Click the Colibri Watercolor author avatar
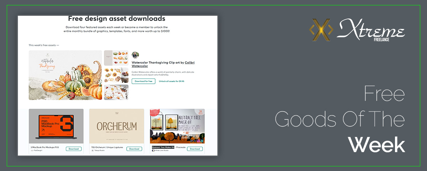Image resolution: width=427 pixels, height=171 pixels. pos(135,55)
